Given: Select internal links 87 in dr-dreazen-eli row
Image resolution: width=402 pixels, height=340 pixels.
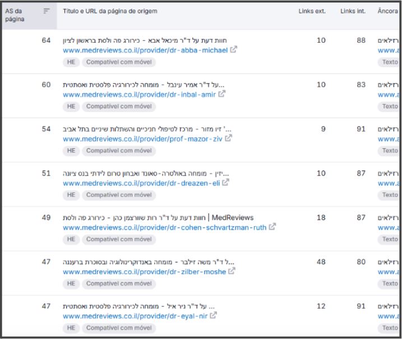Looking at the screenshot, I should tap(361, 173).
